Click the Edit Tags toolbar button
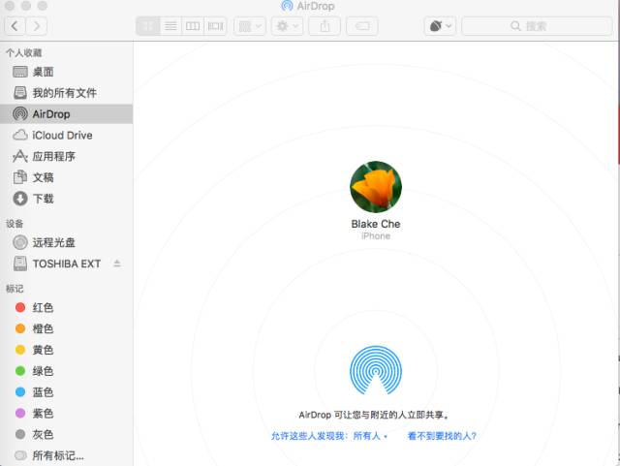The image size is (620, 466). pyautogui.click(x=361, y=26)
